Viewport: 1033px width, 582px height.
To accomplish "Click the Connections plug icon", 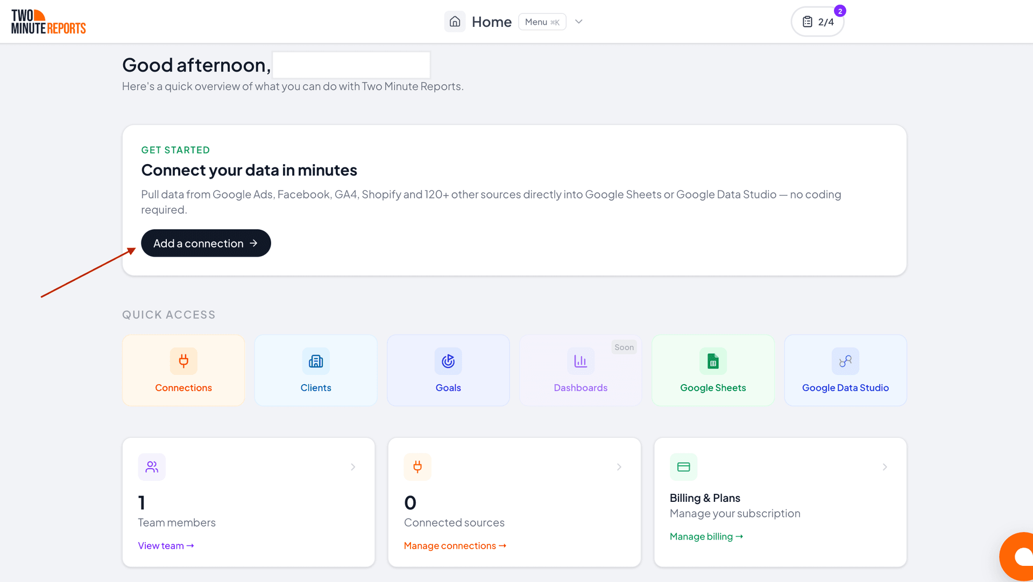I will point(183,361).
